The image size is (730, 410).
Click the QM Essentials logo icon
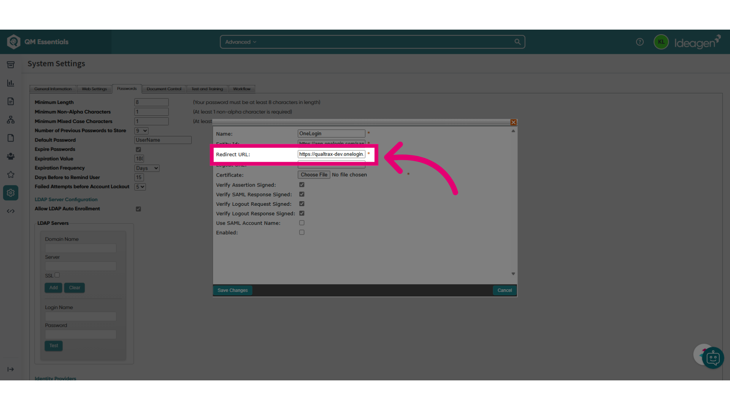coord(14,42)
